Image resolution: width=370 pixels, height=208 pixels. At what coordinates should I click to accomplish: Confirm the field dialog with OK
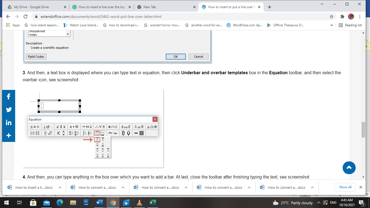176,57
